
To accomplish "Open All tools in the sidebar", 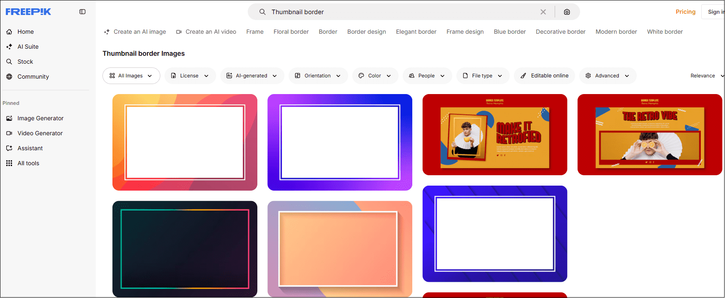I will 28,163.
